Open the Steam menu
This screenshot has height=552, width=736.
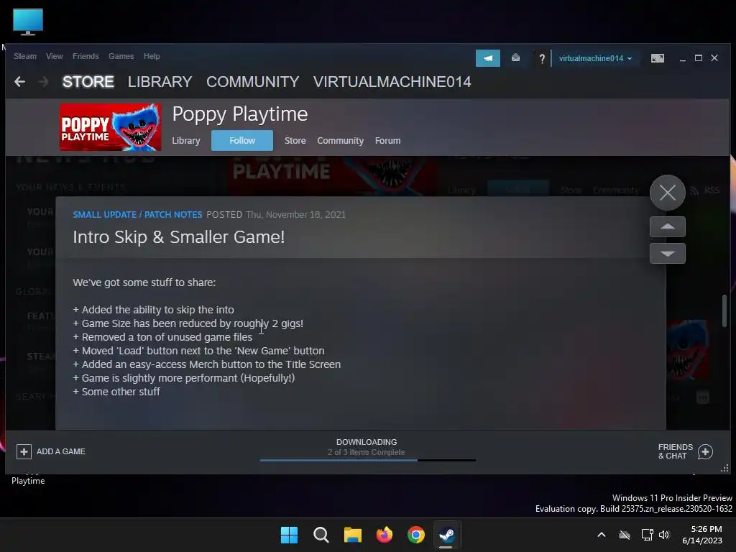coord(25,56)
